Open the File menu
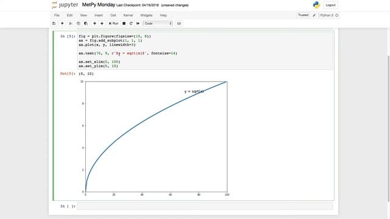The height and width of the screenshot is (219, 390). (x=57, y=15)
